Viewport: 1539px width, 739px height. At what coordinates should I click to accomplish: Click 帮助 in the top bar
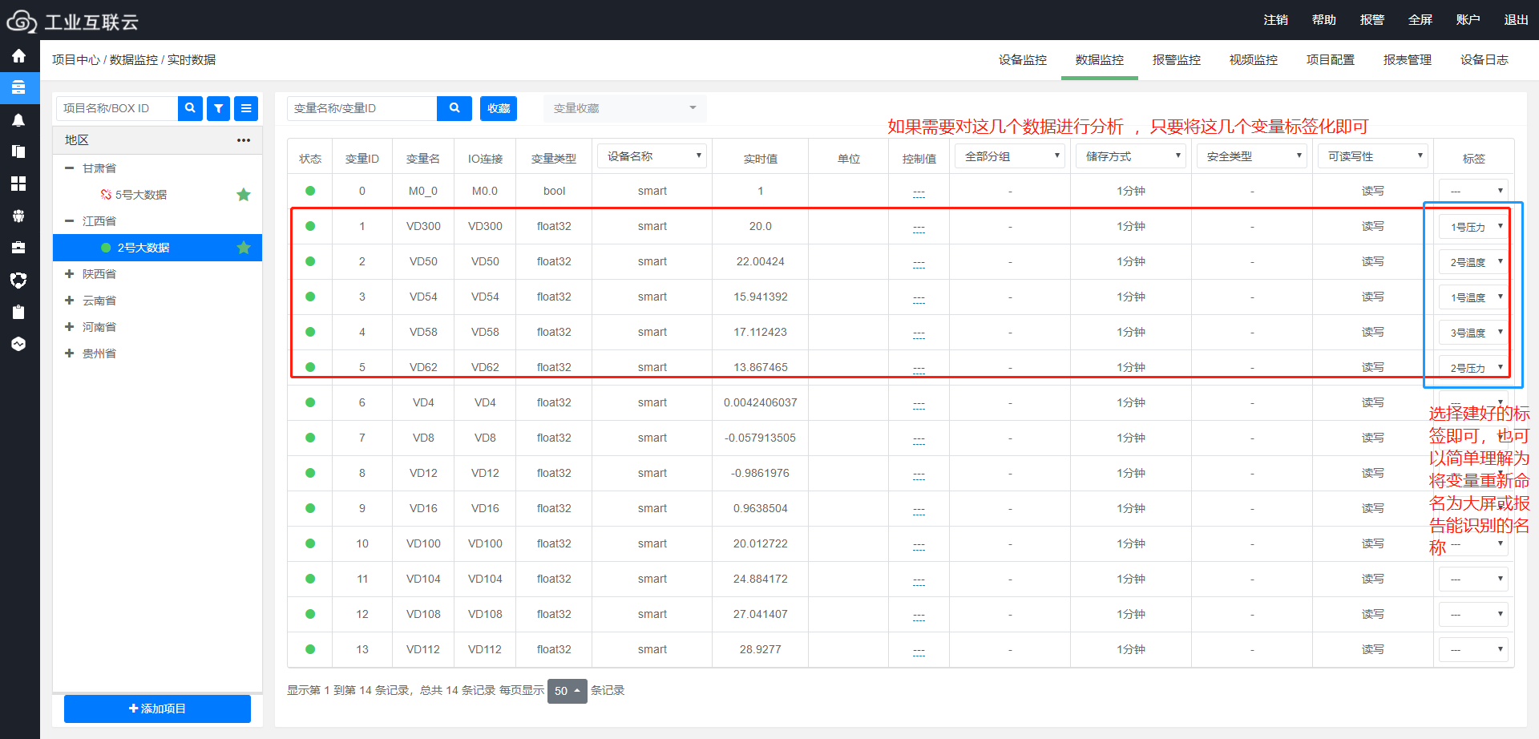coord(1324,20)
